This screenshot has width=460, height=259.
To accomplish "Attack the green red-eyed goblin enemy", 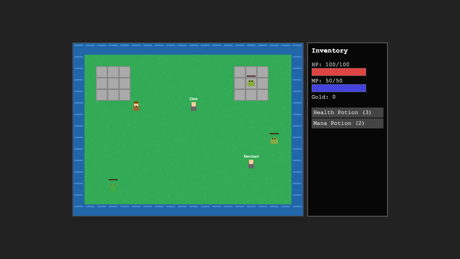I will pyautogui.click(x=113, y=187).
